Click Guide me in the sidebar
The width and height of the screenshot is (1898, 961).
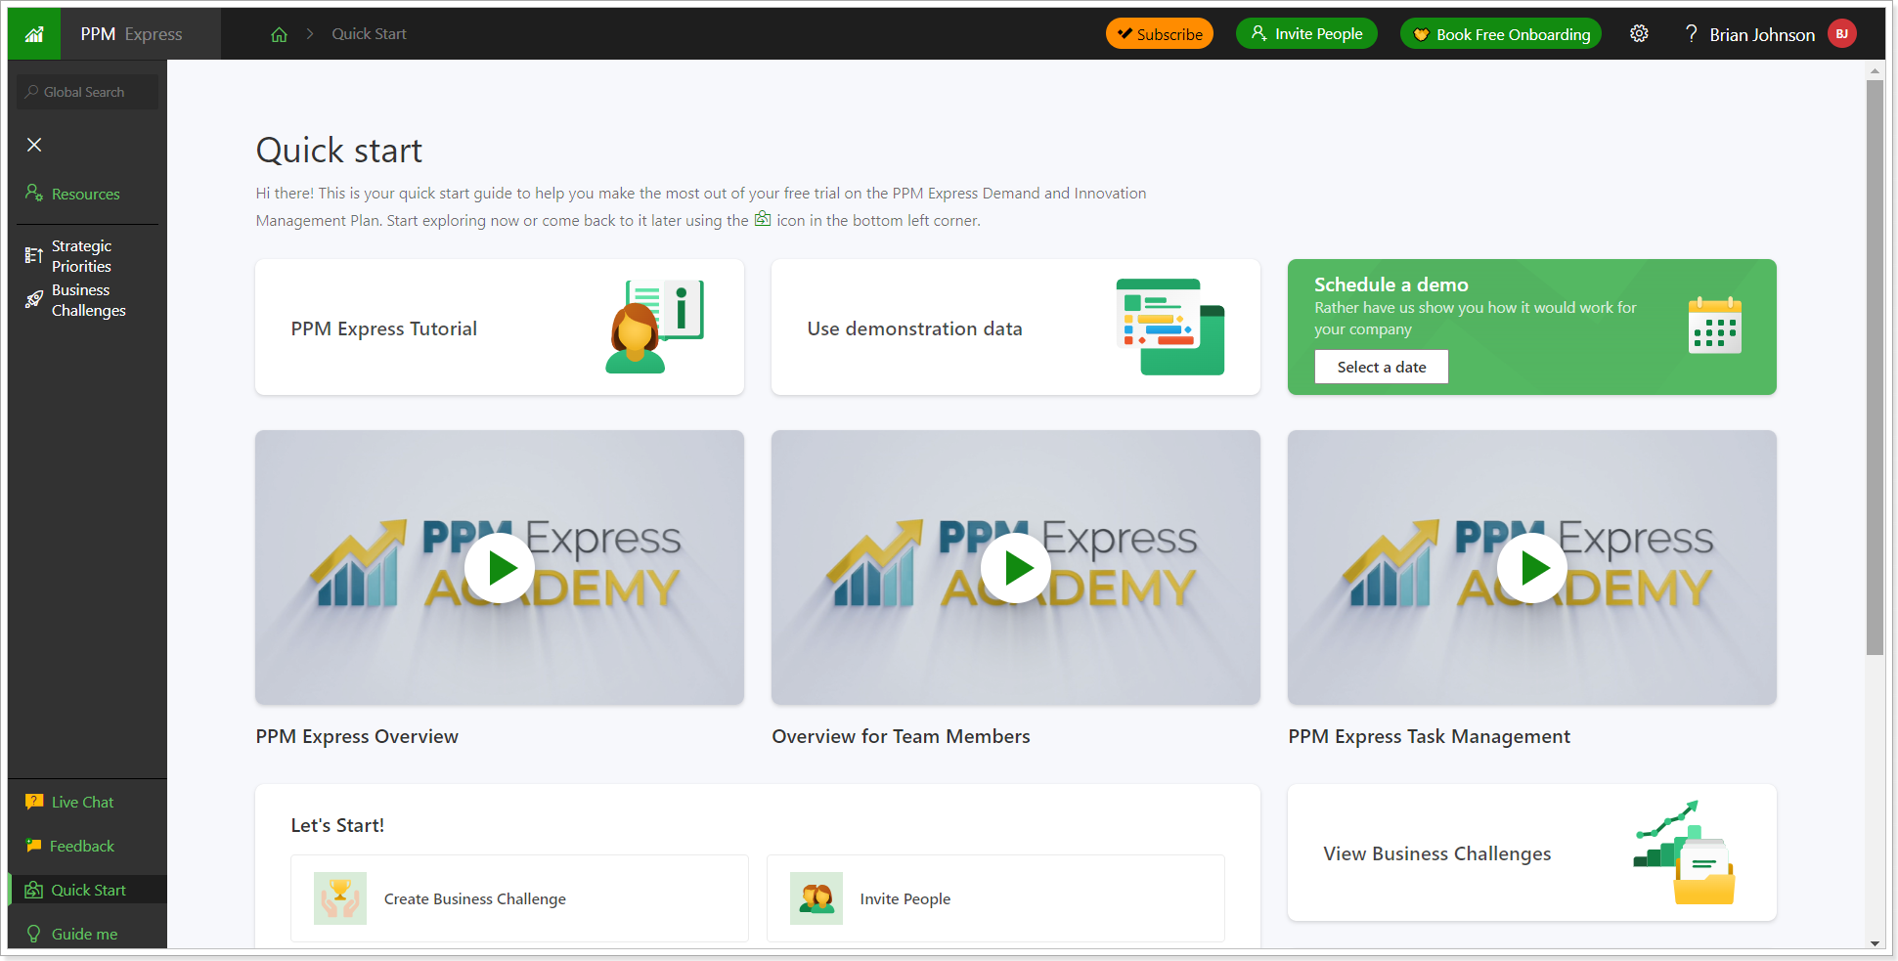point(87,934)
